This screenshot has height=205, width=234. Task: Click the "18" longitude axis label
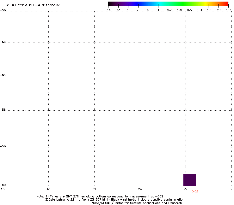48,189
